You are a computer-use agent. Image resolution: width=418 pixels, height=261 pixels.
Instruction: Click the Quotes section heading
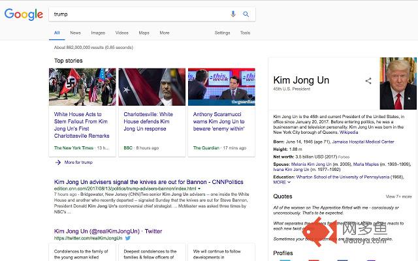coord(283,196)
